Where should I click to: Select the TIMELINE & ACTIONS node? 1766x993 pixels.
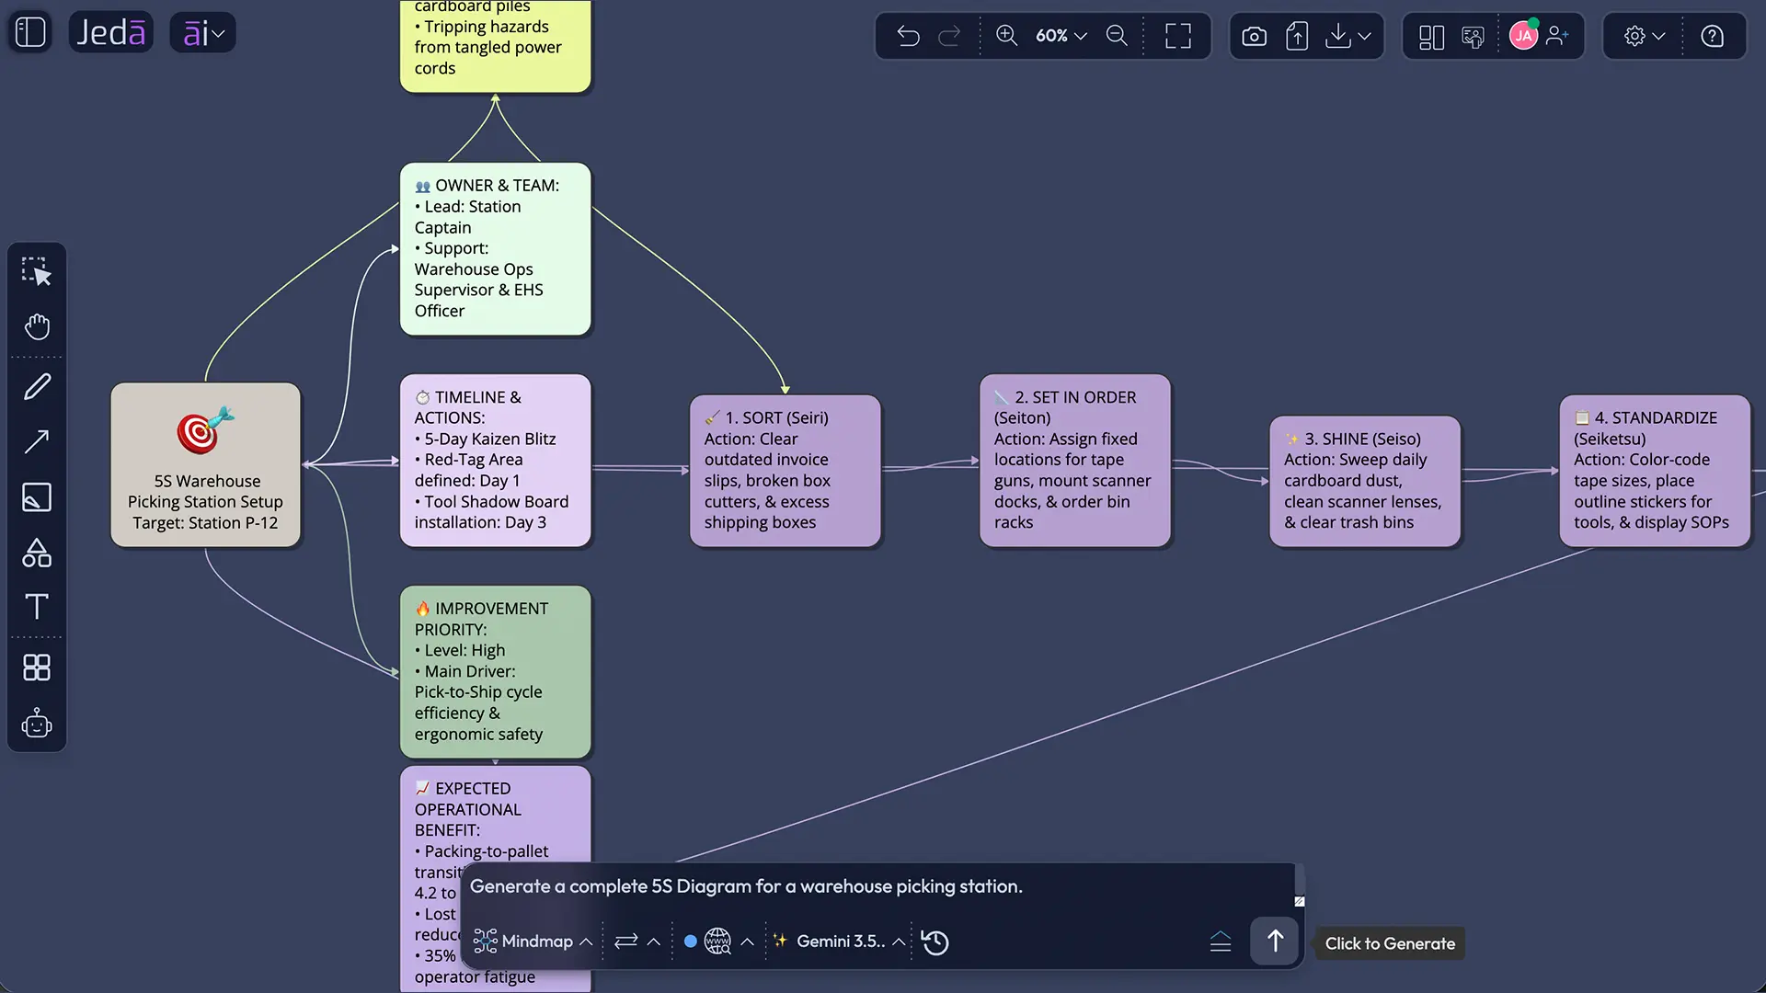tap(496, 460)
